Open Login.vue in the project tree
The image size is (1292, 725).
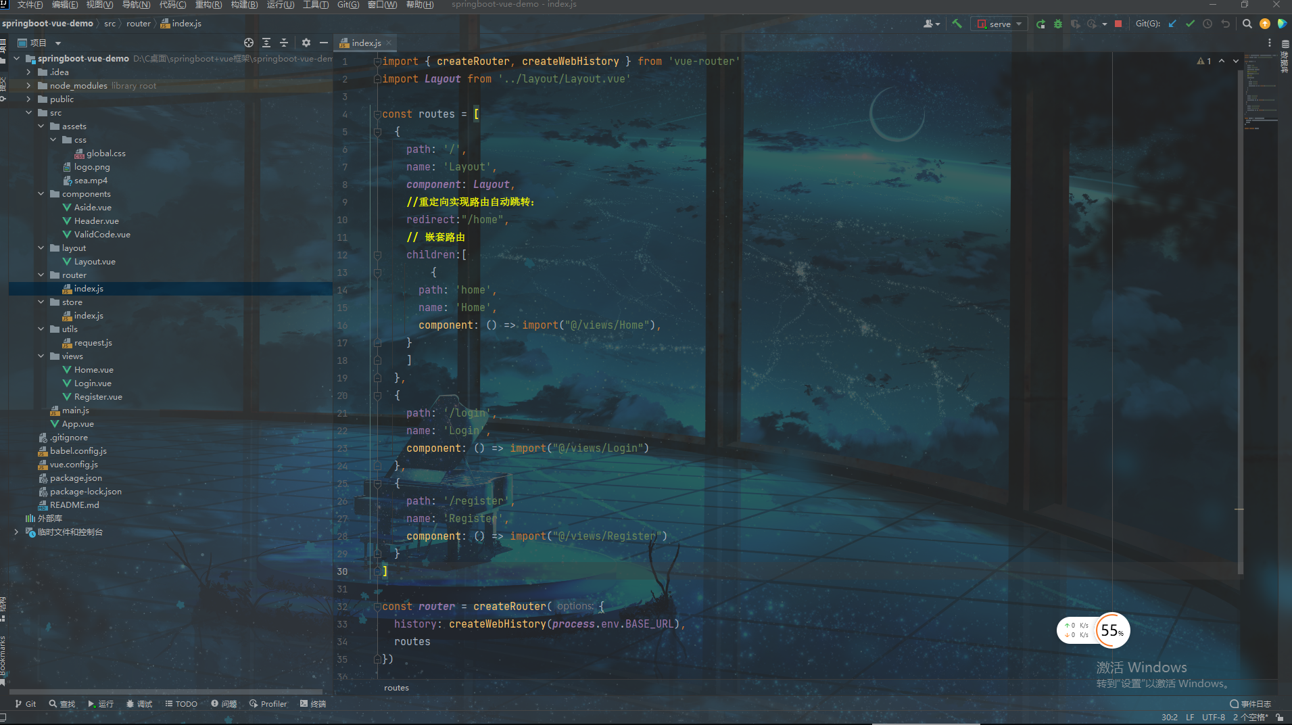[x=93, y=383]
